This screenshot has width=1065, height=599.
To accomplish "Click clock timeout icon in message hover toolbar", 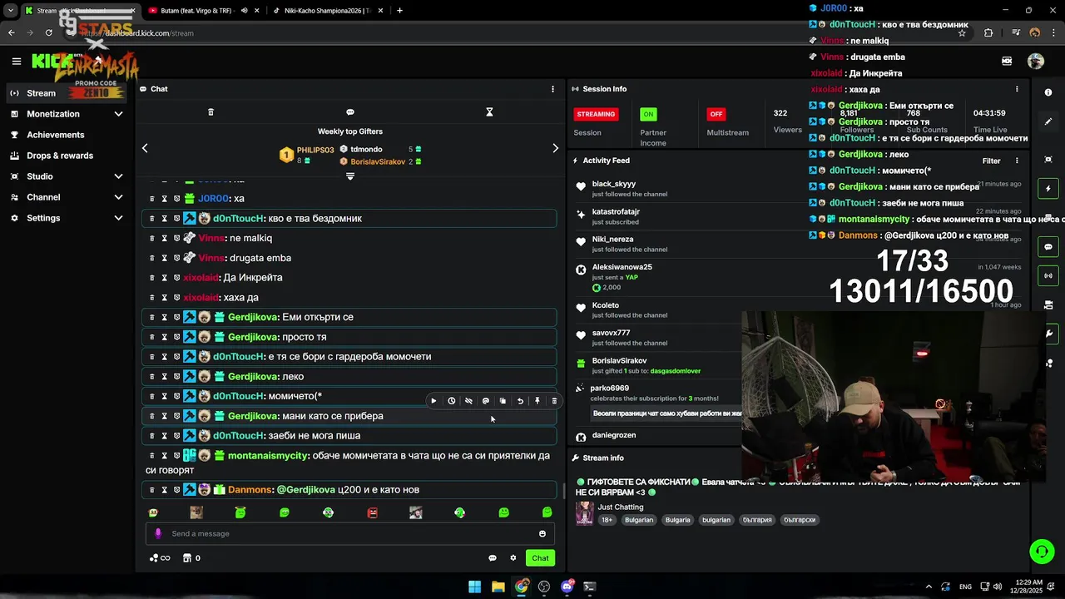I will (x=451, y=401).
